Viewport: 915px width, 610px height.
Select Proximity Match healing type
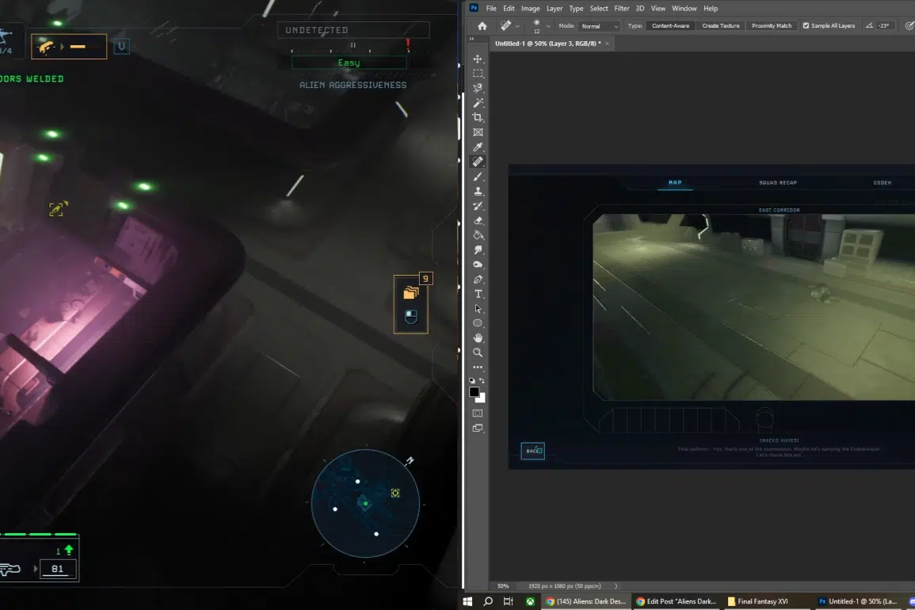[772, 25]
